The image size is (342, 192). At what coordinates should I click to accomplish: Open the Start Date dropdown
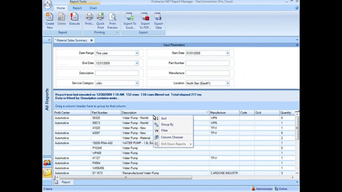(x=228, y=53)
